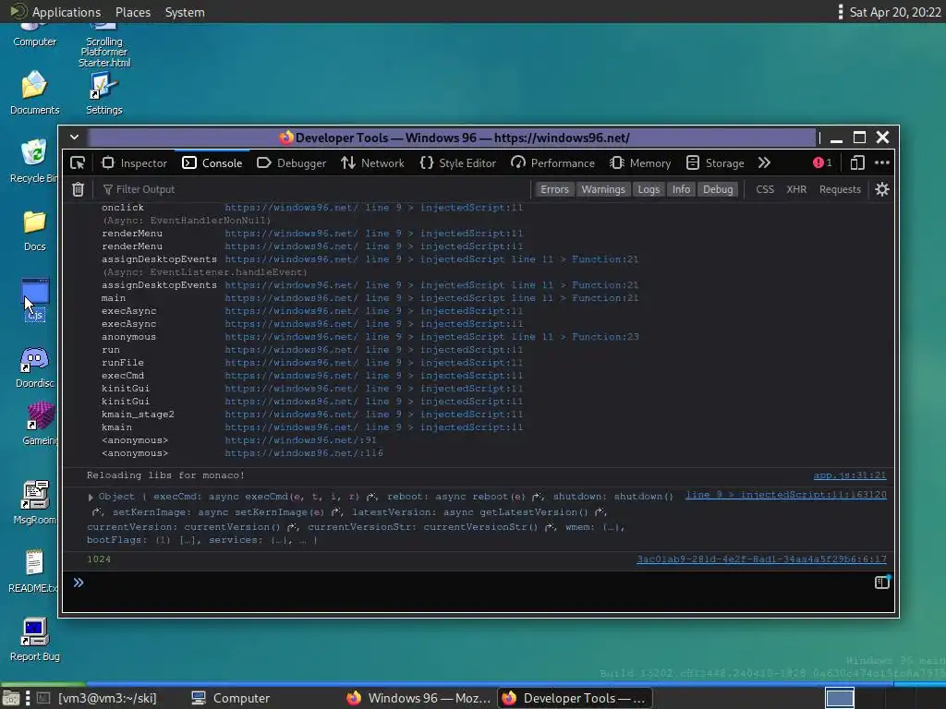Open Documents desktop icon
Viewport: 946px width, 709px height.
click(x=34, y=93)
